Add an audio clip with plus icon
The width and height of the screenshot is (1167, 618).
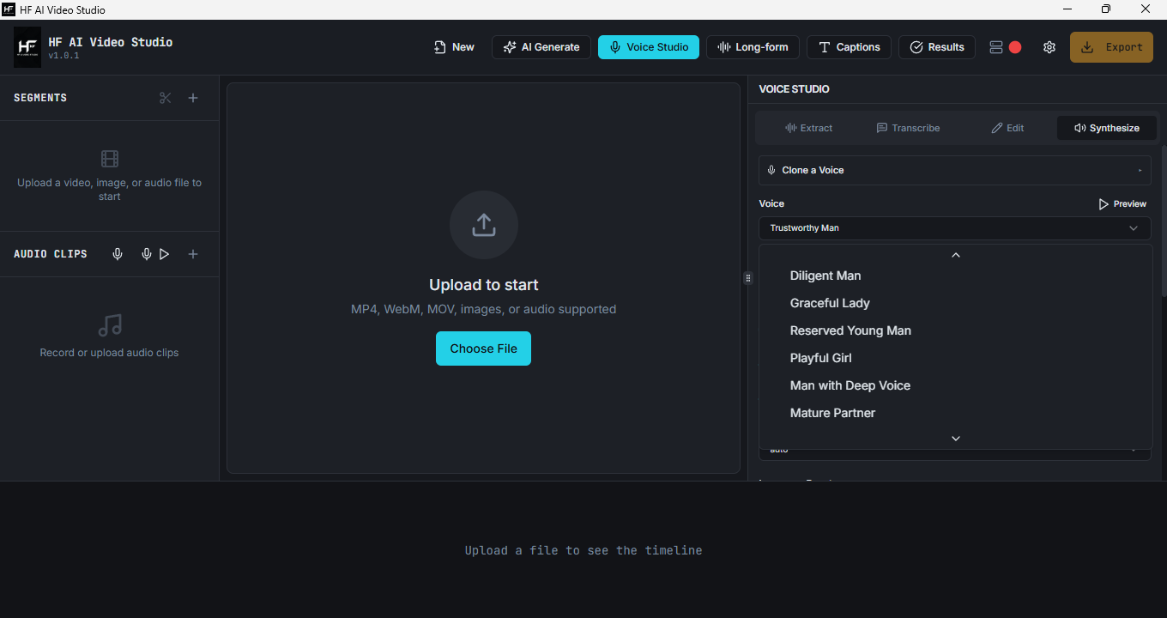click(x=193, y=254)
